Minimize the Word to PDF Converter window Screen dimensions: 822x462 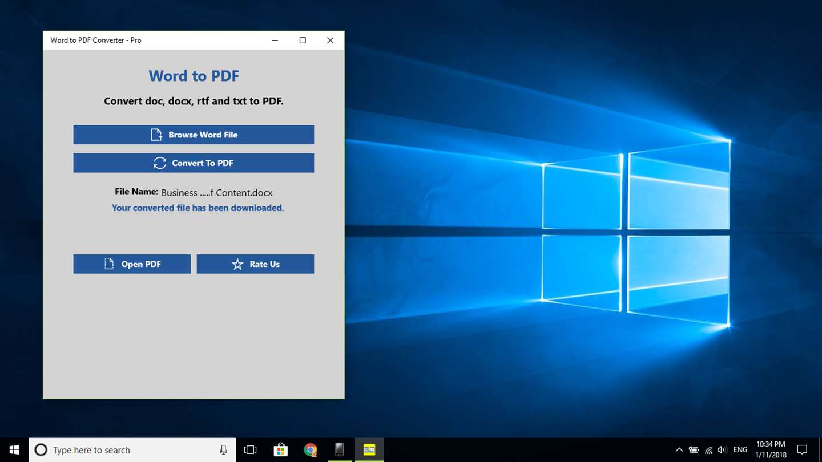point(275,40)
